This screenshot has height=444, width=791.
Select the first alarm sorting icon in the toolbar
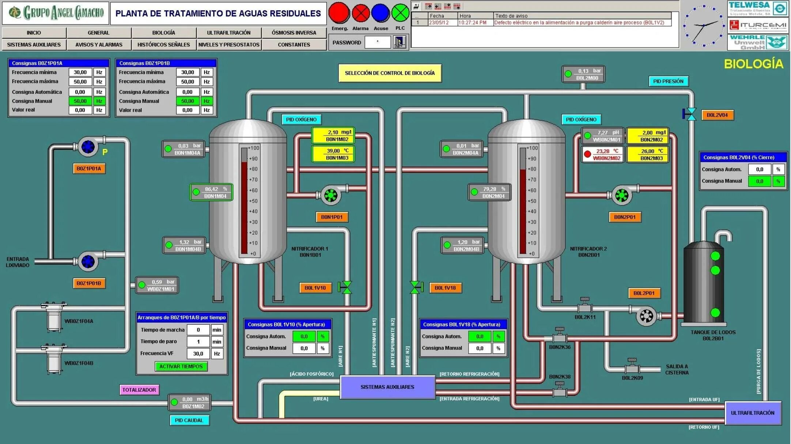pos(428,6)
